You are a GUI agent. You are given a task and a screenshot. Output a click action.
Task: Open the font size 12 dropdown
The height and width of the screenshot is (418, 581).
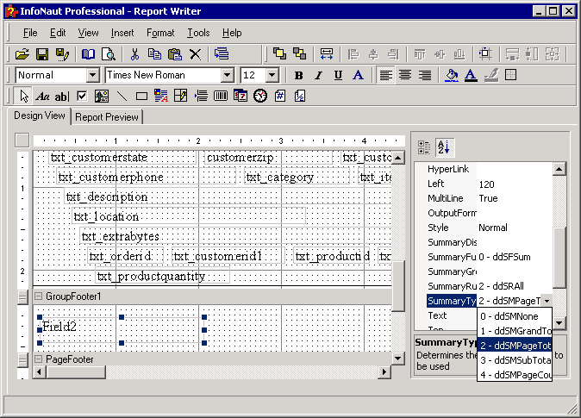click(272, 75)
